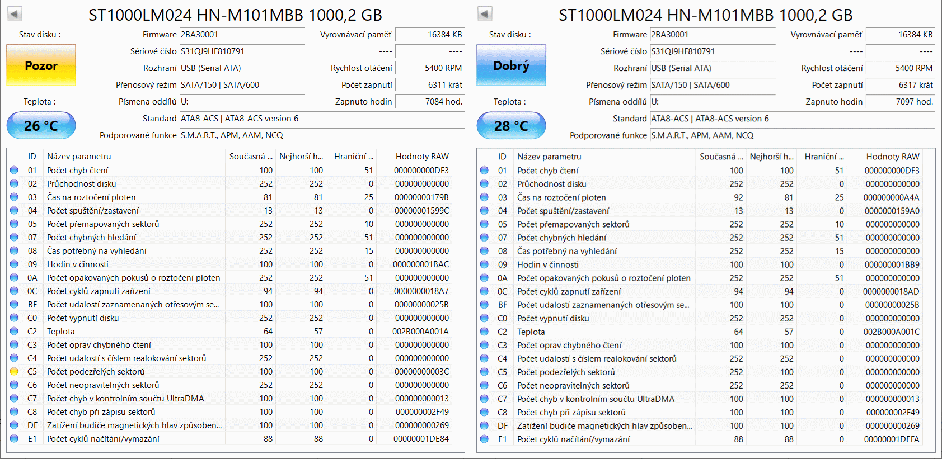
Task: Click the yellow warning dot on row C5
Action: [14, 372]
